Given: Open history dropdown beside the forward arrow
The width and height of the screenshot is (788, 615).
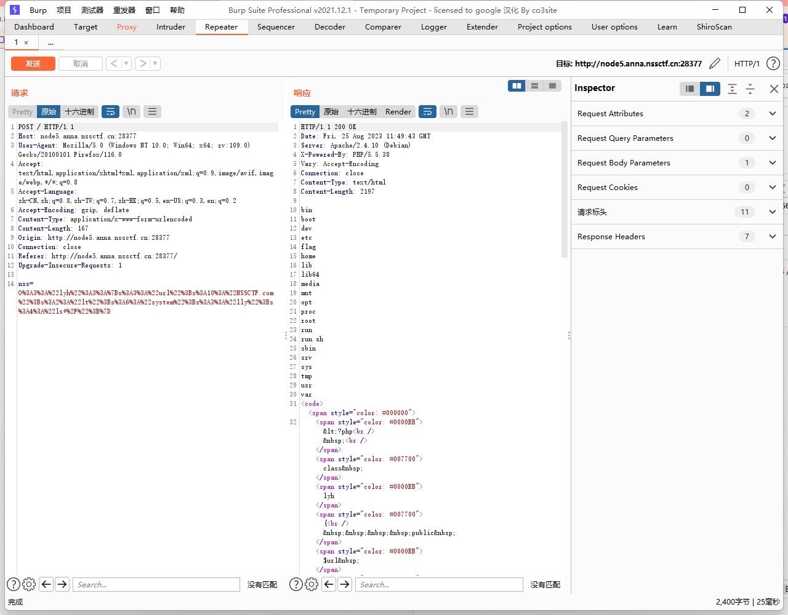Looking at the screenshot, I should [x=155, y=63].
